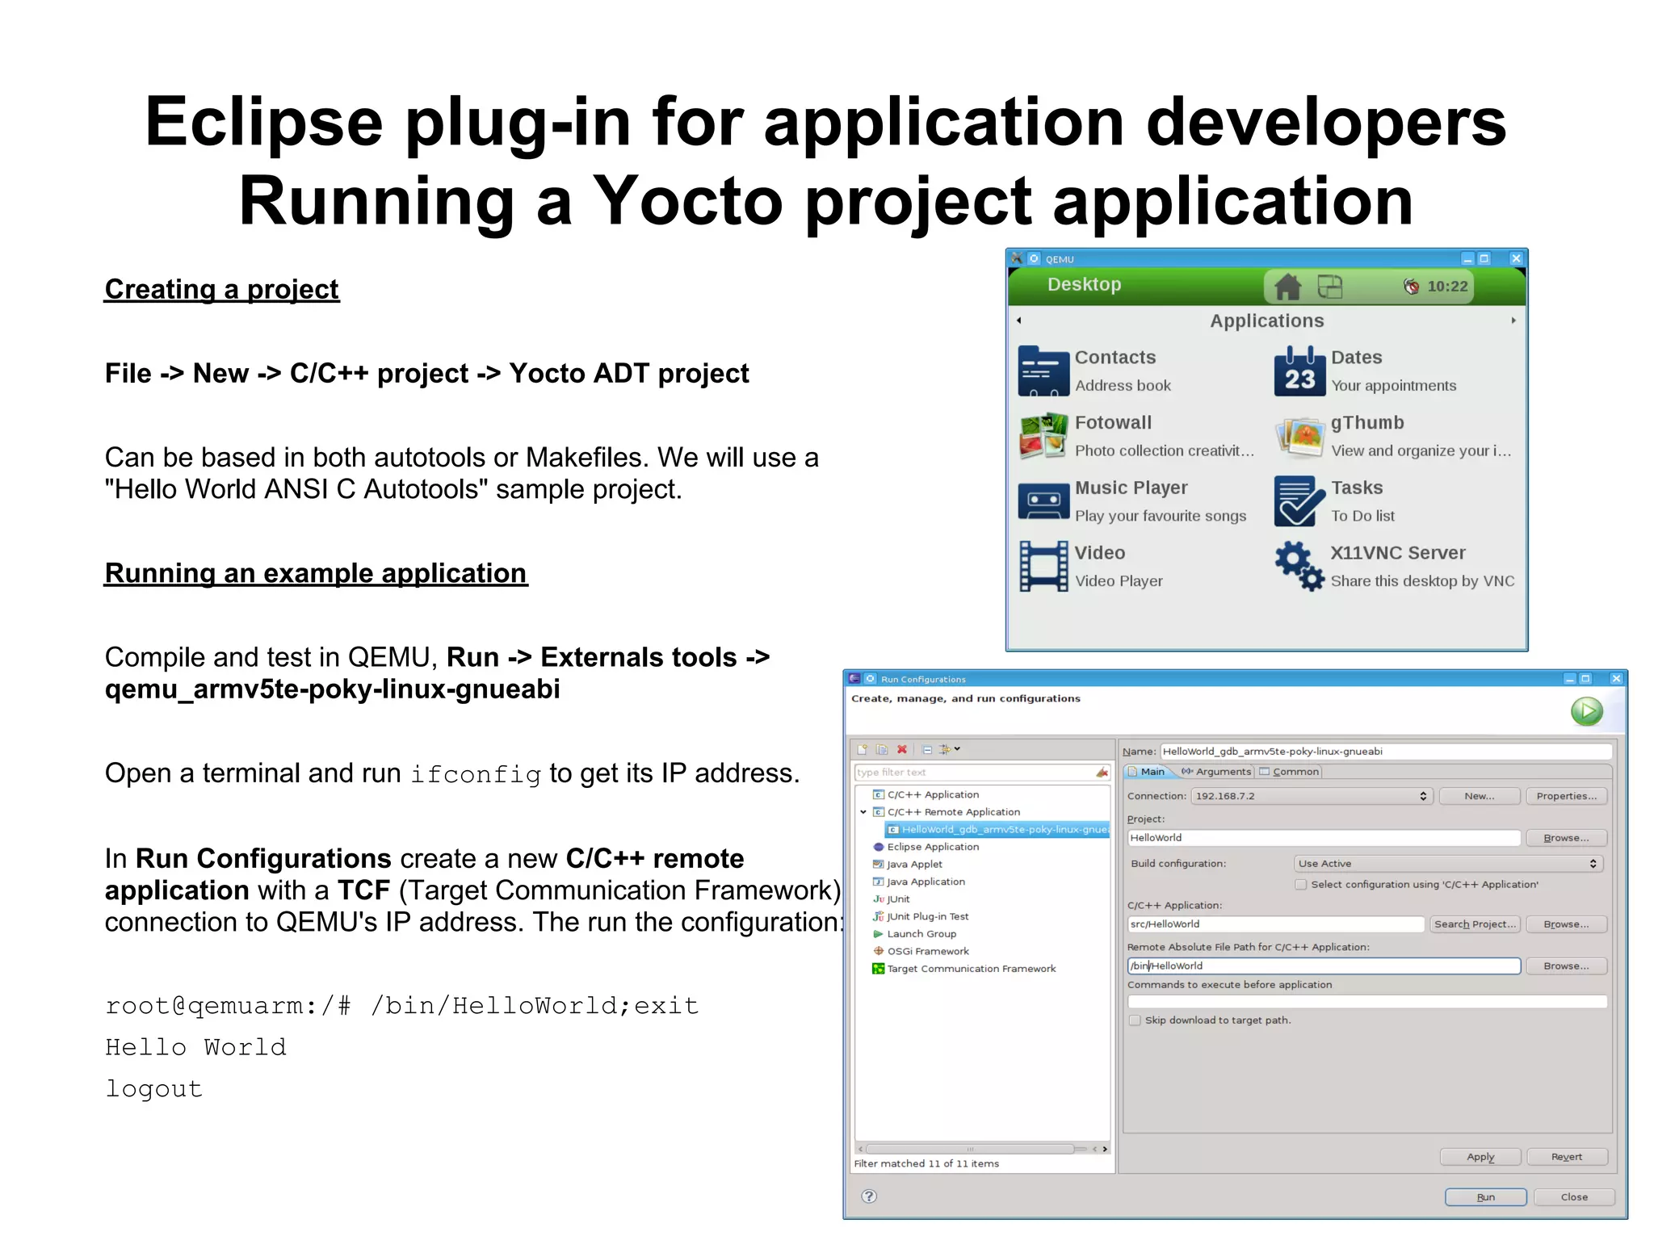Image resolution: width=1654 pixels, height=1240 pixels.
Task: Click the new launch configuration icon
Action: pyautogui.click(x=863, y=749)
